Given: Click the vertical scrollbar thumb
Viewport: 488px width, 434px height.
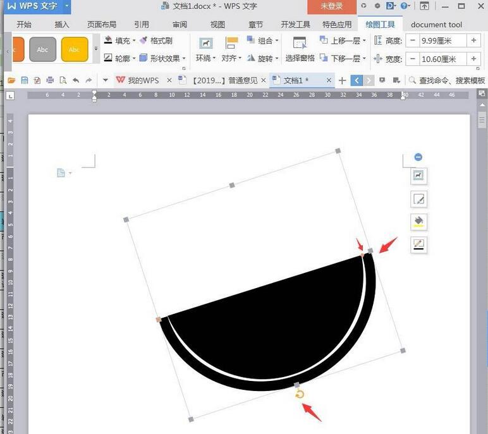Looking at the screenshot, I should coord(482,119).
